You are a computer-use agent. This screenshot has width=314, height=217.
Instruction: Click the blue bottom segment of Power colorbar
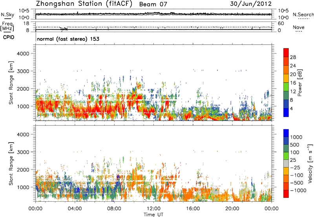coord(286,112)
